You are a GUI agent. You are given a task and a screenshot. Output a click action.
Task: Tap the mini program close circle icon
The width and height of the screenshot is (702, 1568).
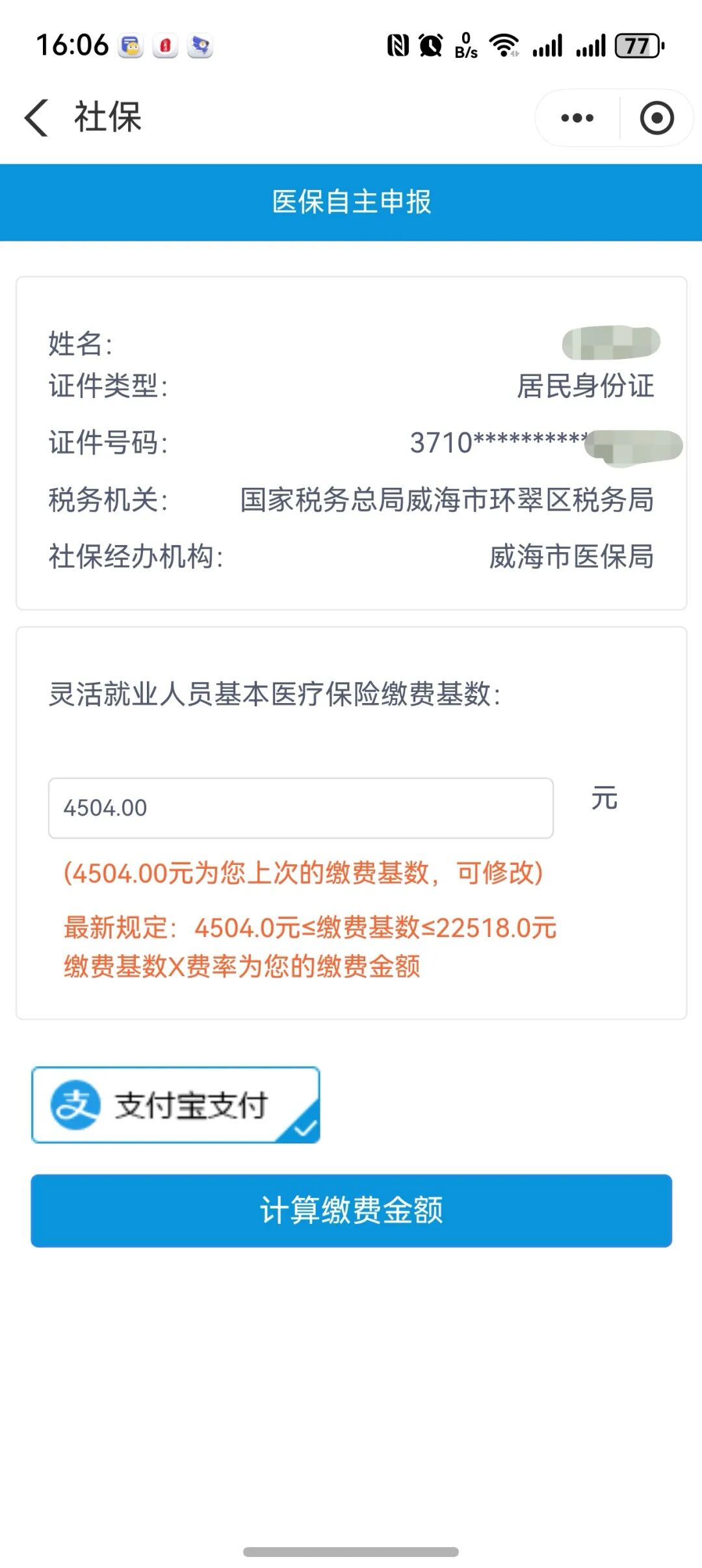click(656, 118)
